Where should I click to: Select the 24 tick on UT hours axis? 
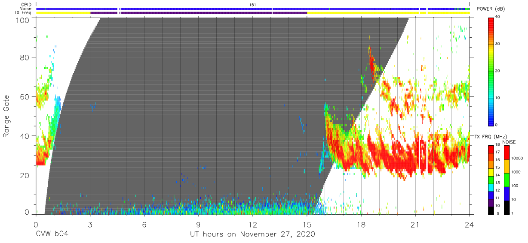470,224
